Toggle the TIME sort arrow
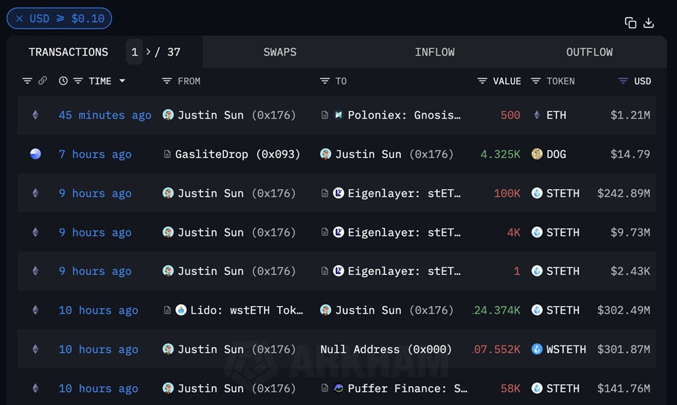 (x=123, y=81)
